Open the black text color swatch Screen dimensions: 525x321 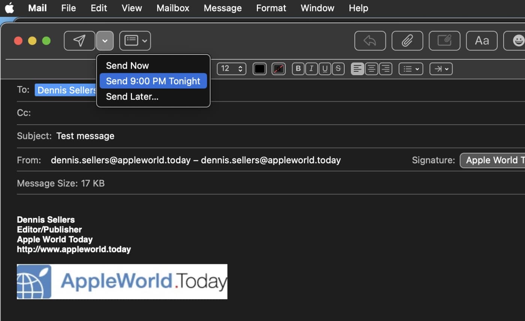[x=259, y=69]
